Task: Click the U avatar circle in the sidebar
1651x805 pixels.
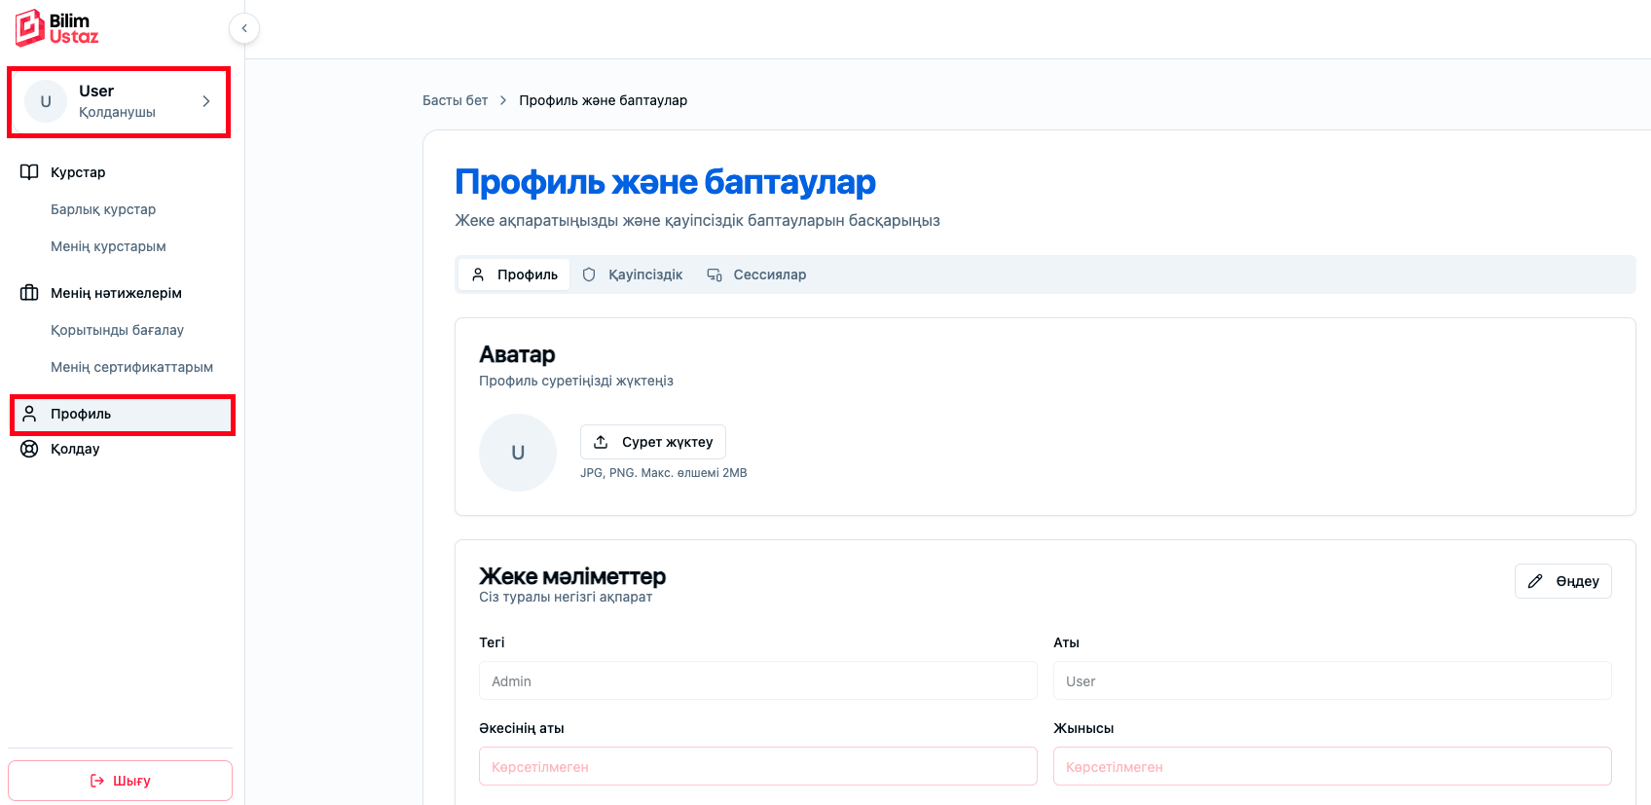Action: point(46,101)
